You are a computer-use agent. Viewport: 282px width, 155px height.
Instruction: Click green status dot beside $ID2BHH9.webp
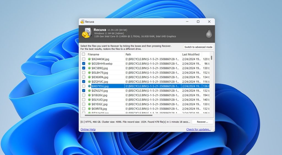tap(90, 64)
